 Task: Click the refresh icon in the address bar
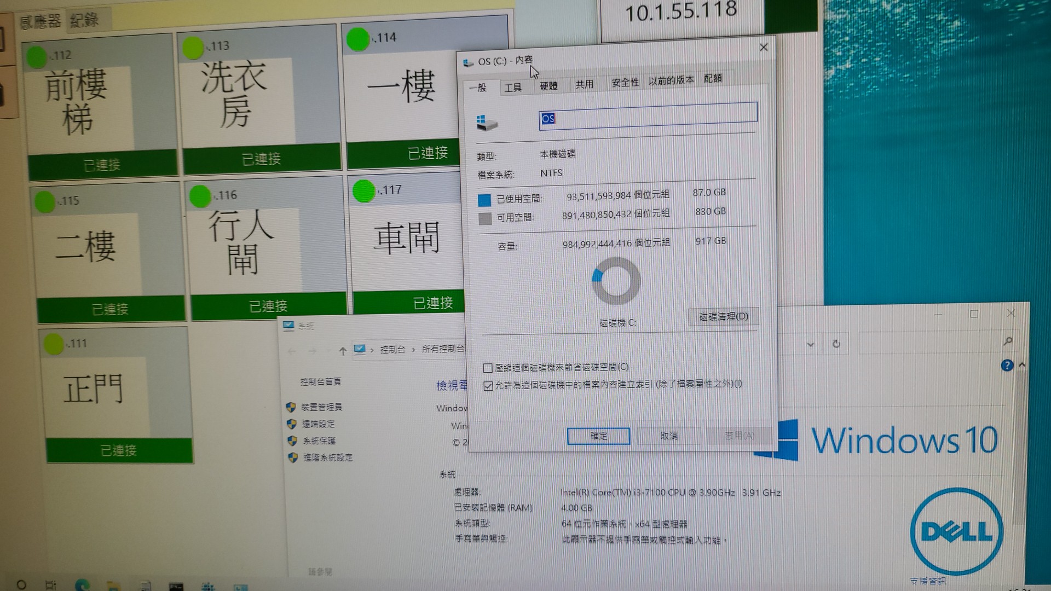click(836, 344)
